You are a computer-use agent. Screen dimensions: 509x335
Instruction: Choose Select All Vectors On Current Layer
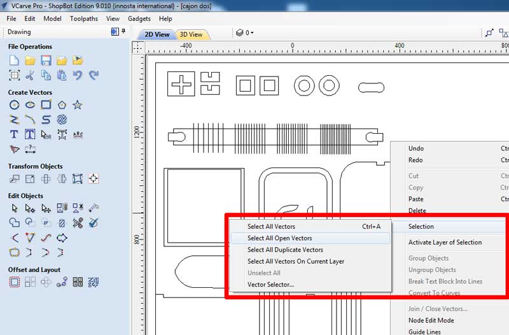pos(310,262)
